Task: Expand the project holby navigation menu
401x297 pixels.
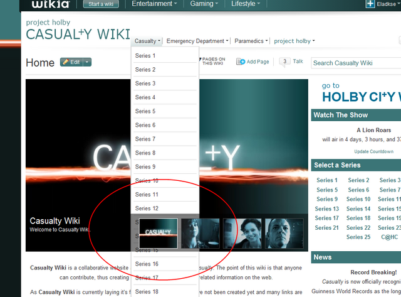Action: [294, 41]
